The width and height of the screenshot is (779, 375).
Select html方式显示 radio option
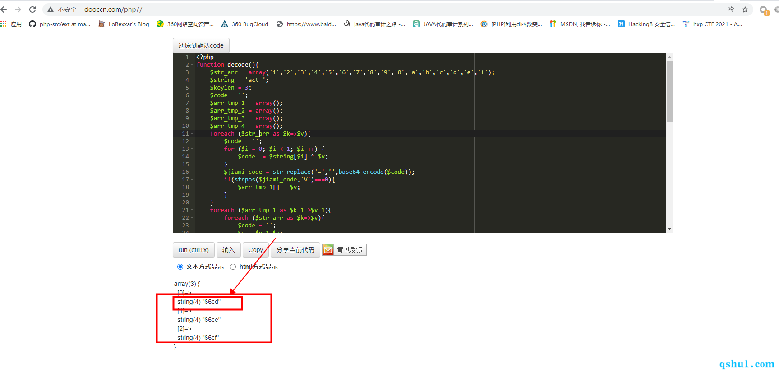tap(233, 267)
